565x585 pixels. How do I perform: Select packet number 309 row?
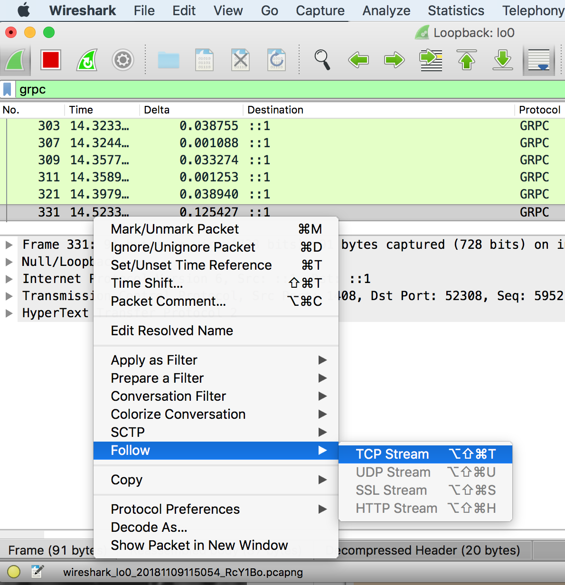[282, 160]
